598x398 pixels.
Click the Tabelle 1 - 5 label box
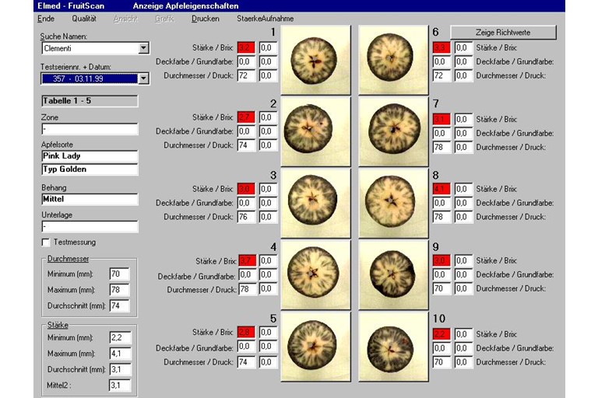point(90,101)
